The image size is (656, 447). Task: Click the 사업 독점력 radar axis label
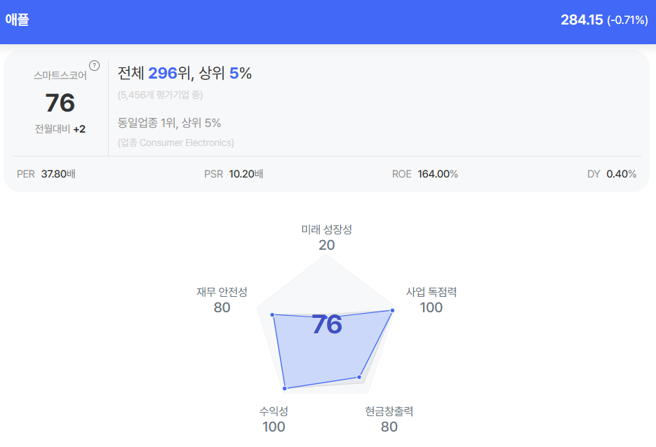click(x=431, y=292)
